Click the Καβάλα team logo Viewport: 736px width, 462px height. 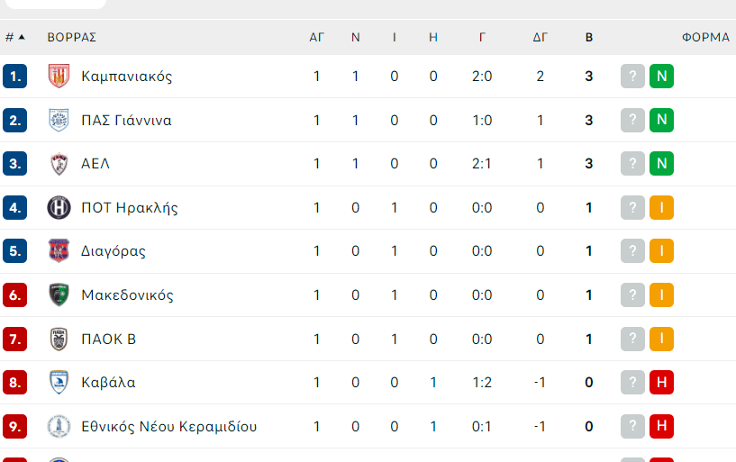tap(59, 383)
